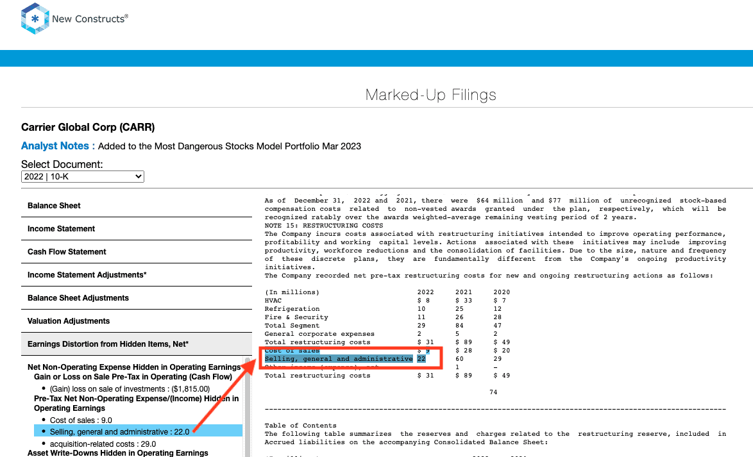Open the Balance Sheet section
This screenshot has height=457, width=753.
click(x=137, y=206)
